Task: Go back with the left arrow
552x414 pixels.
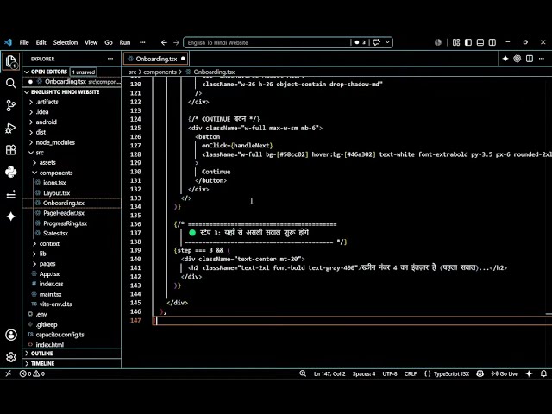Action: 164,42
